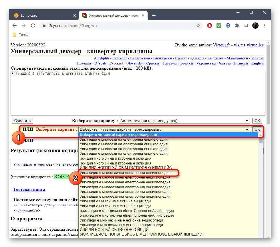The image size is (280, 247).
Task: Click the browser forward arrow
Action: click(24, 26)
